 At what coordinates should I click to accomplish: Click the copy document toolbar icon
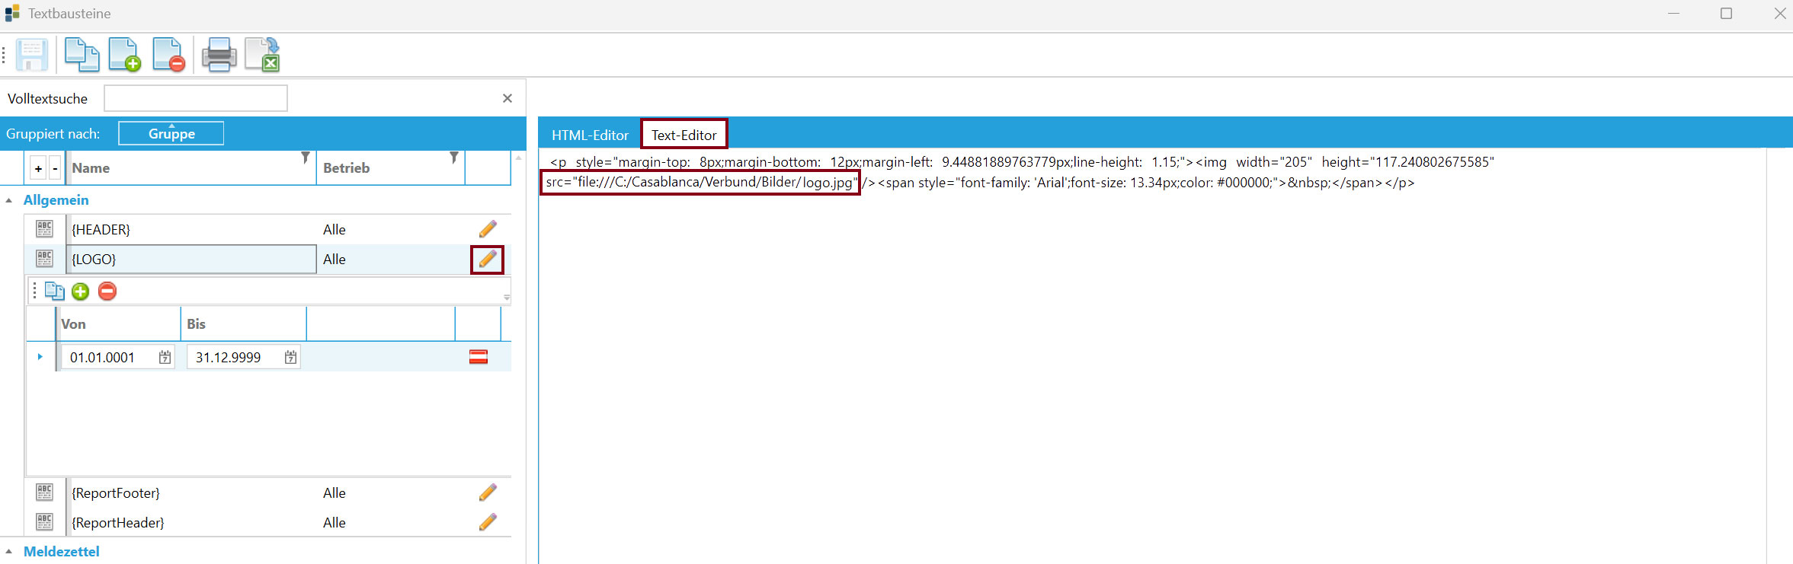(81, 55)
